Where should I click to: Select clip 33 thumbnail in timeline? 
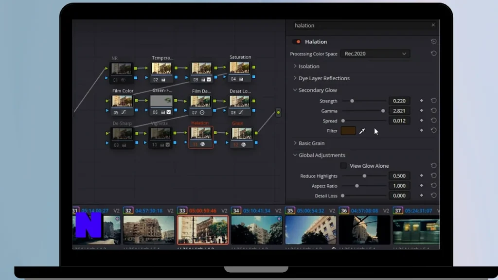[x=203, y=230]
